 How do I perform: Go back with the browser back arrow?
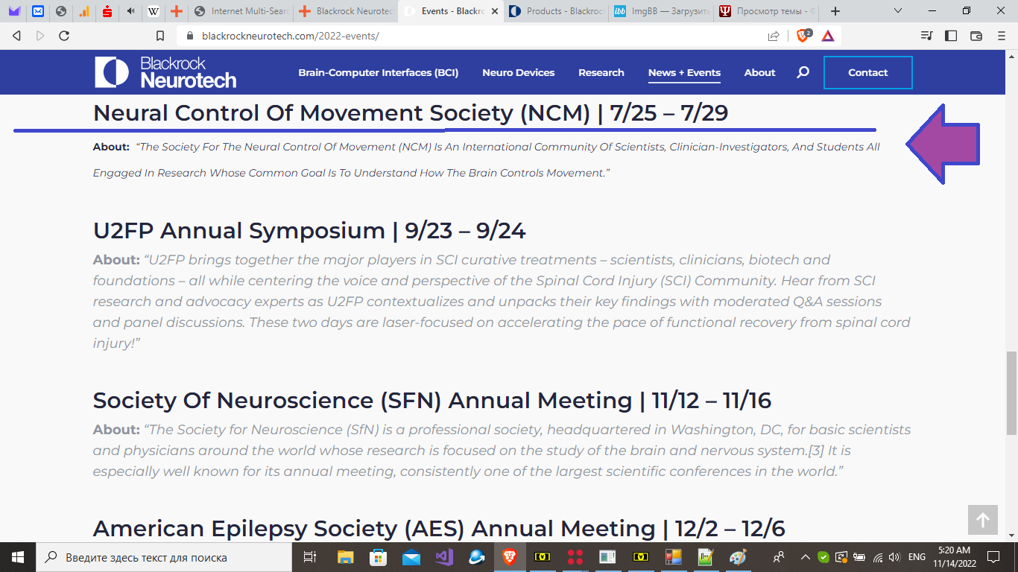17,35
